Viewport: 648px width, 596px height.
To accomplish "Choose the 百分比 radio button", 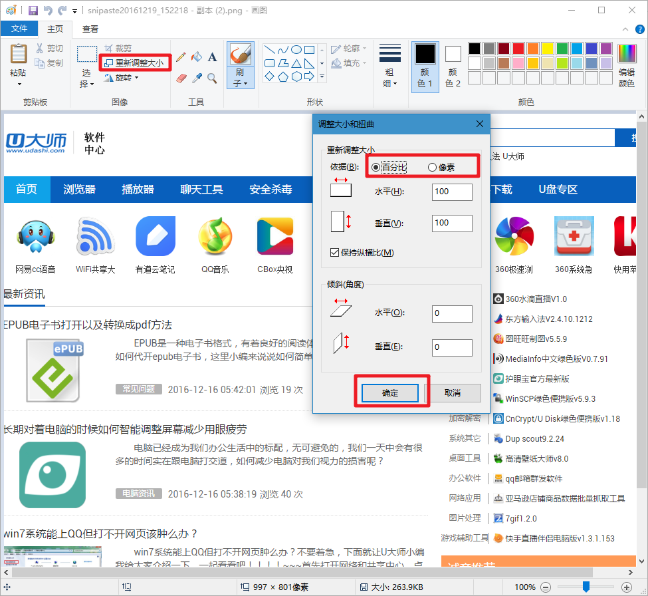I will pos(376,167).
